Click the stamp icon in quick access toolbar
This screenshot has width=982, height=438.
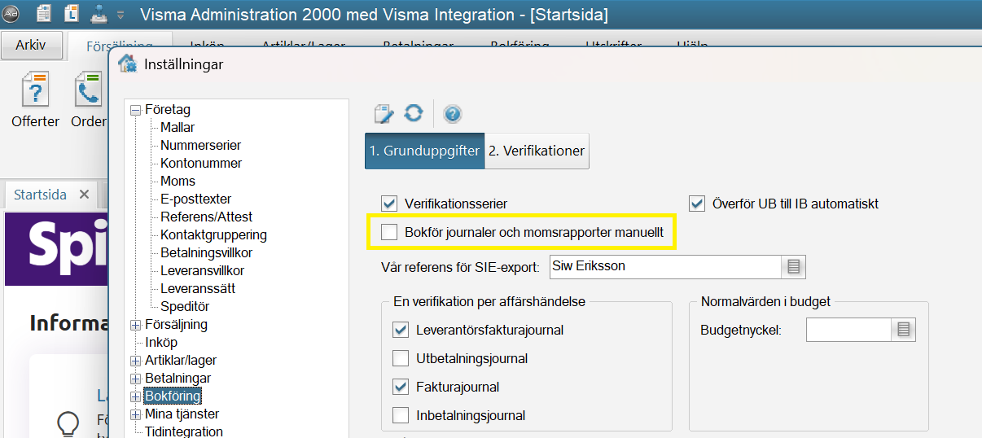pos(98,14)
